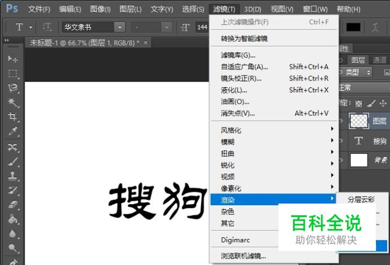Select the Move tool
This screenshot has width=390, height=265.
pos(12,59)
